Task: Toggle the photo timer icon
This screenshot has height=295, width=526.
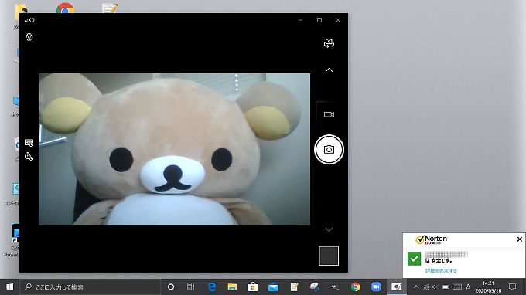Action: pyautogui.click(x=29, y=156)
